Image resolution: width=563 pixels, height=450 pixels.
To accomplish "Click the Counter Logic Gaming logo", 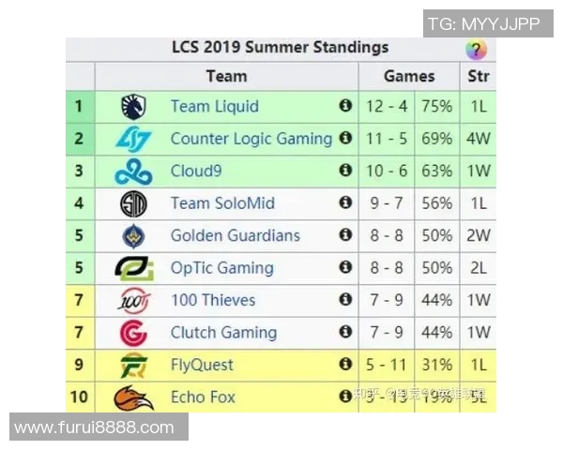I will [x=133, y=139].
